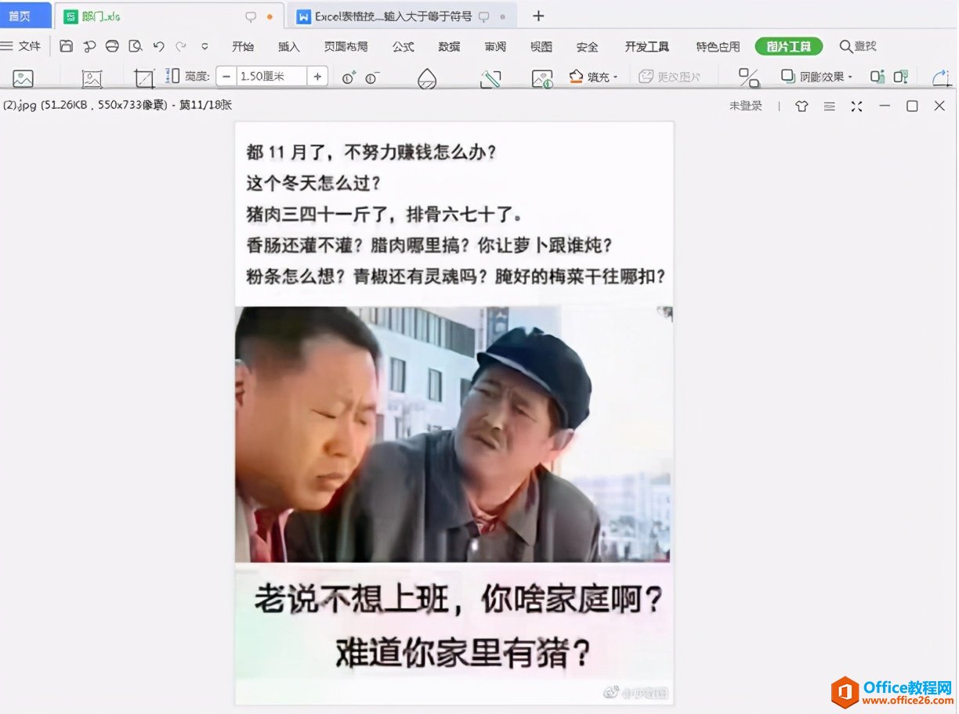Click the undo arrow icon
The image size is (959, 714).
pyautogui.click(x=159, y=46)
